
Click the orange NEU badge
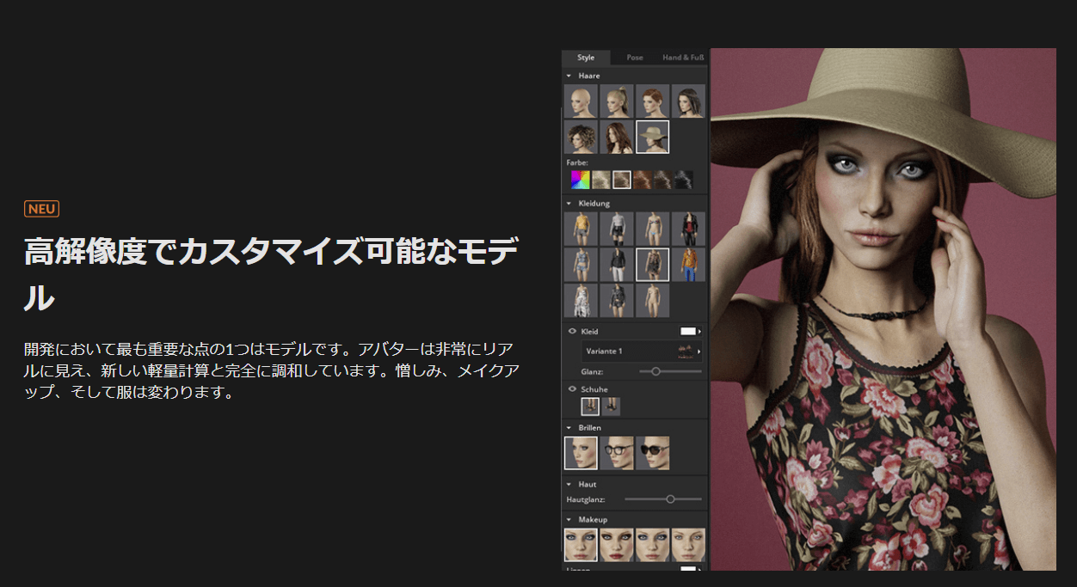point(41,209)
